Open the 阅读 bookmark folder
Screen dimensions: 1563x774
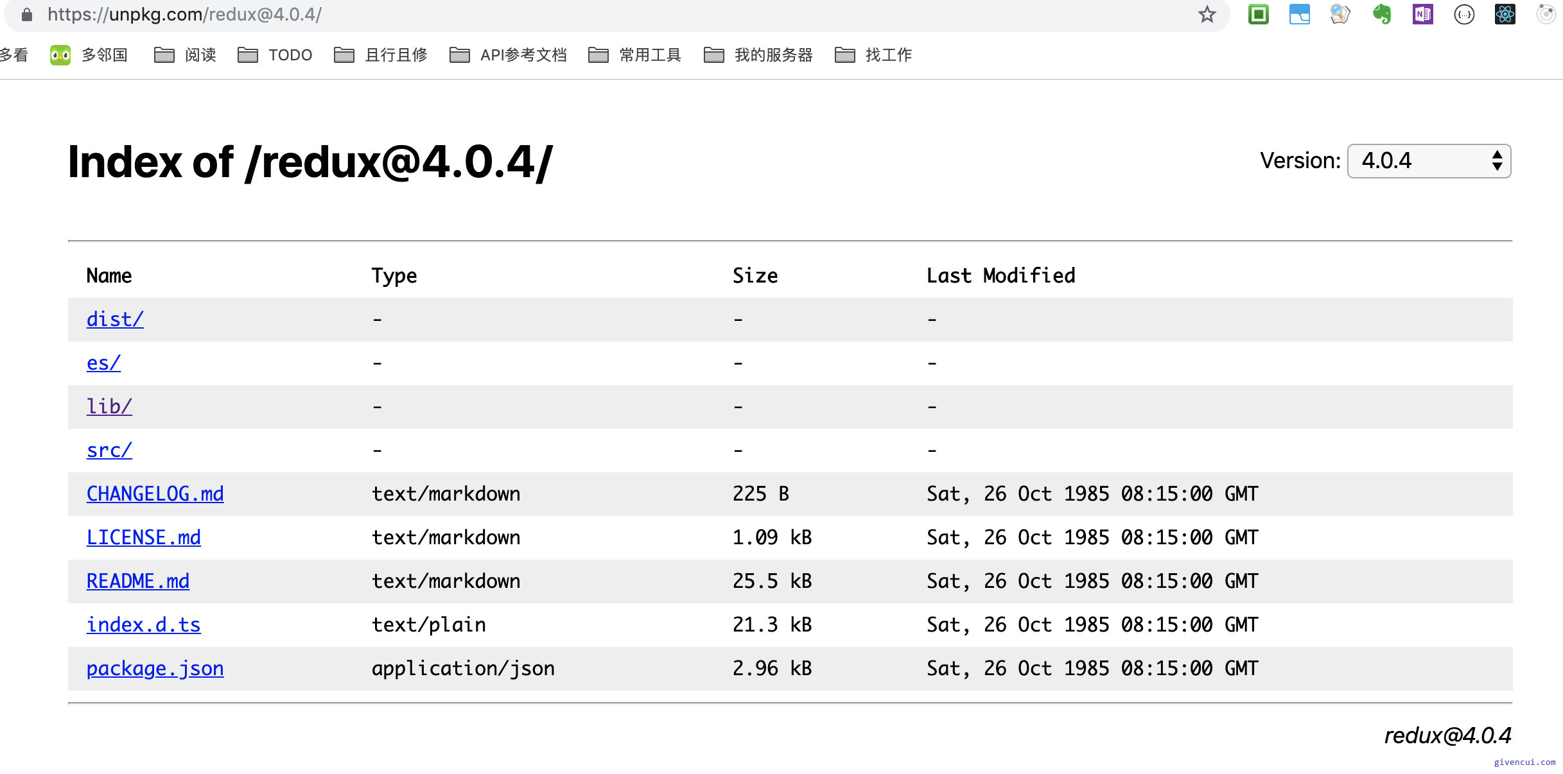(185, 55)
